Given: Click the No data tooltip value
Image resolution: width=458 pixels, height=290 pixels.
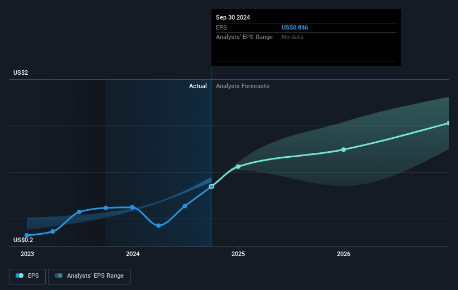Looking at the screenshot, I should click(292, 37).
